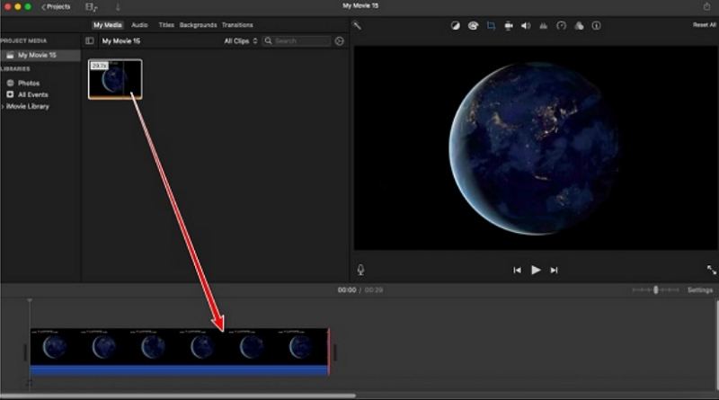Click the Search field in browser
This screenshot has height=400, width=719.
tap(297, 40)
